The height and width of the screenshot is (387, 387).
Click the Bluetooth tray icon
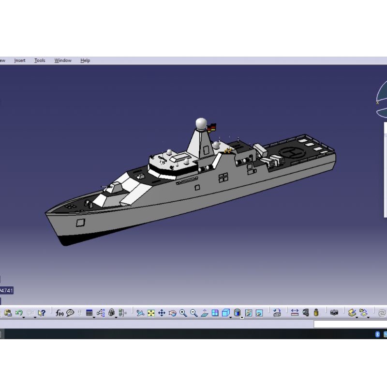click(x=377, y=334)
